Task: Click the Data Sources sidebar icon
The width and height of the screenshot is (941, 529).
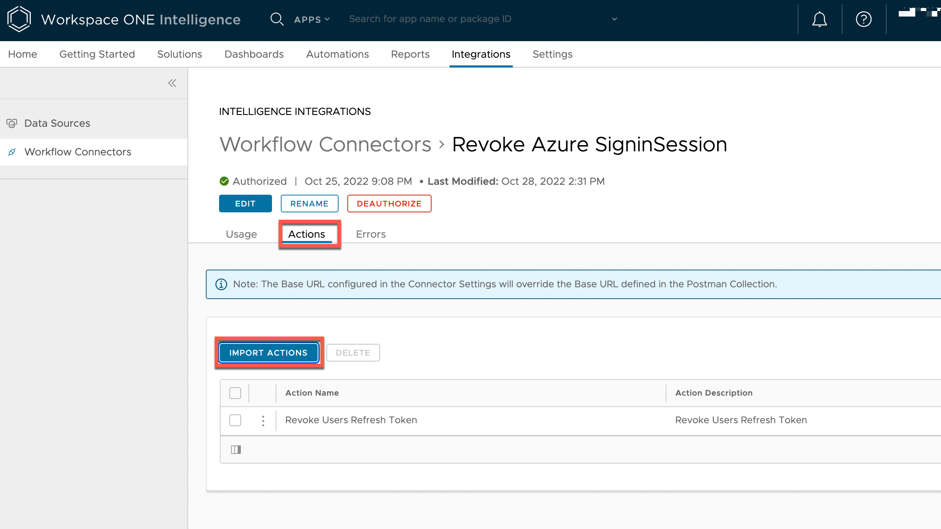Action: pos(12,123)
